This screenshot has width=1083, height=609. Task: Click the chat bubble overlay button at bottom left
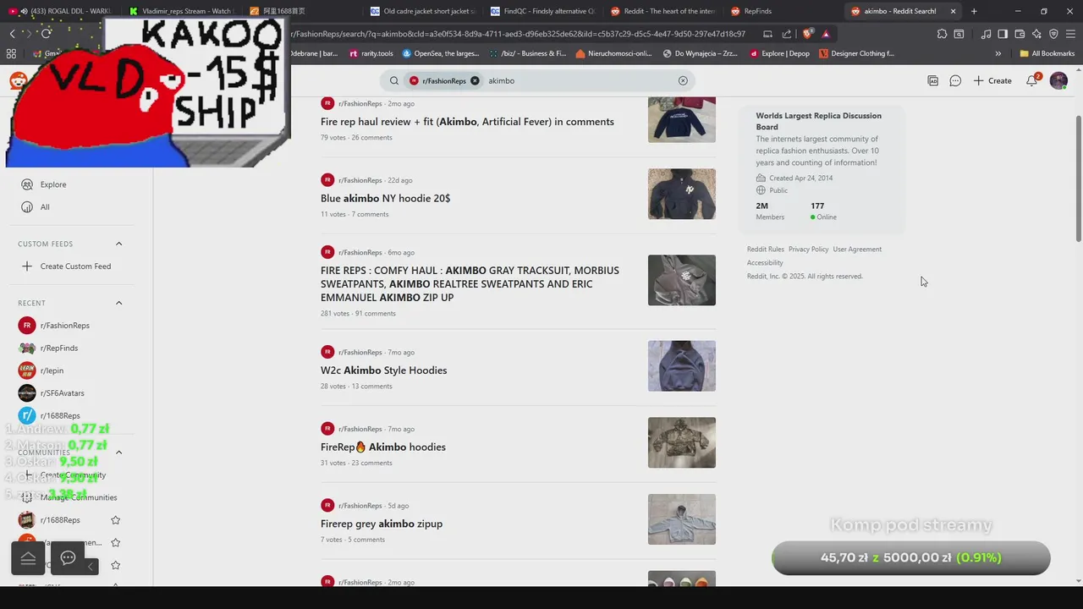click(68, 557)
